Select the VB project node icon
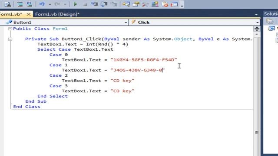 point(271,29)
